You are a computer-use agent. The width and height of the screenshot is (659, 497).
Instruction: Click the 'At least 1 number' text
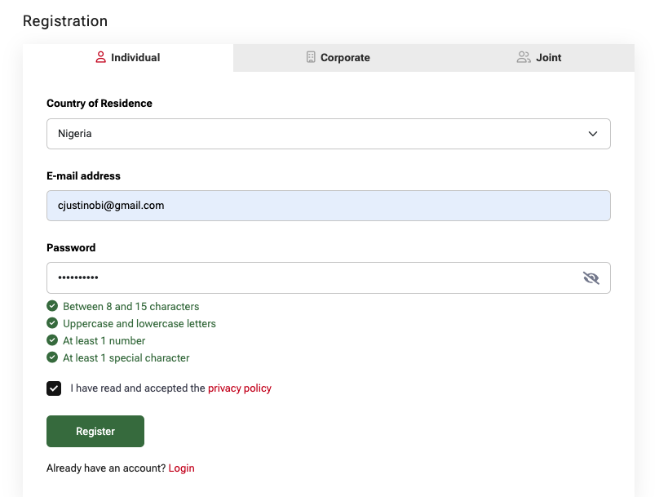104,340
